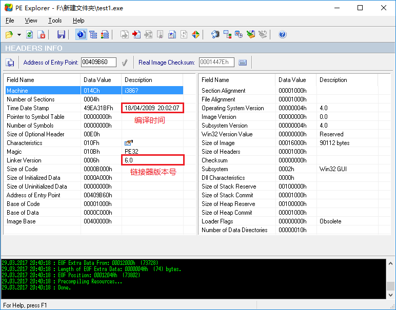Screen dimensions: 396x310
Task: Expand the recent files arrow beside Open
Action: pyautogui.click(x=19, y=35)
